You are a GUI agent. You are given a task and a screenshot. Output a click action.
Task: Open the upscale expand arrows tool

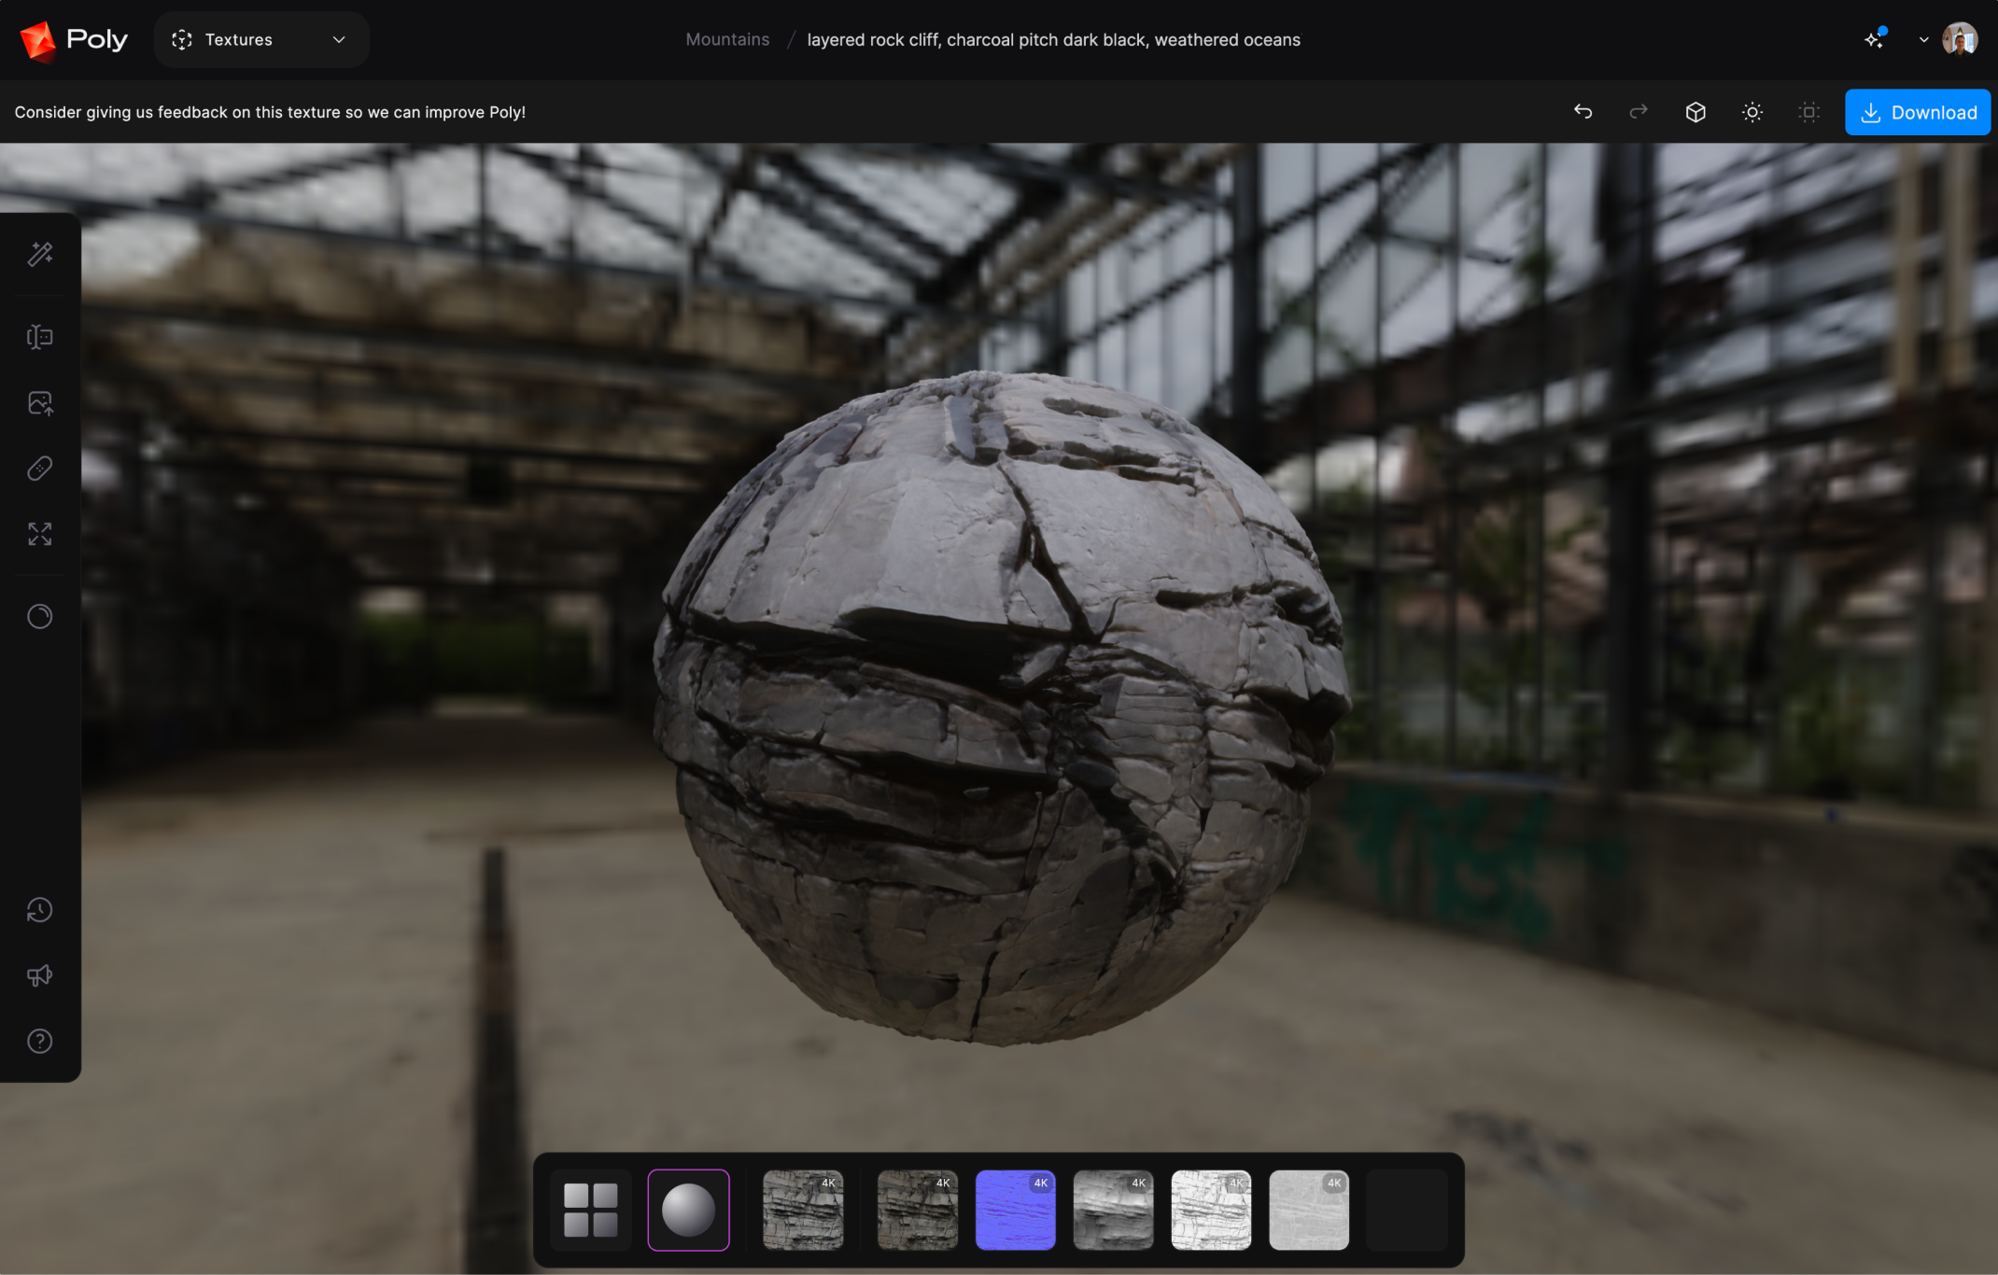click(40, 534)
